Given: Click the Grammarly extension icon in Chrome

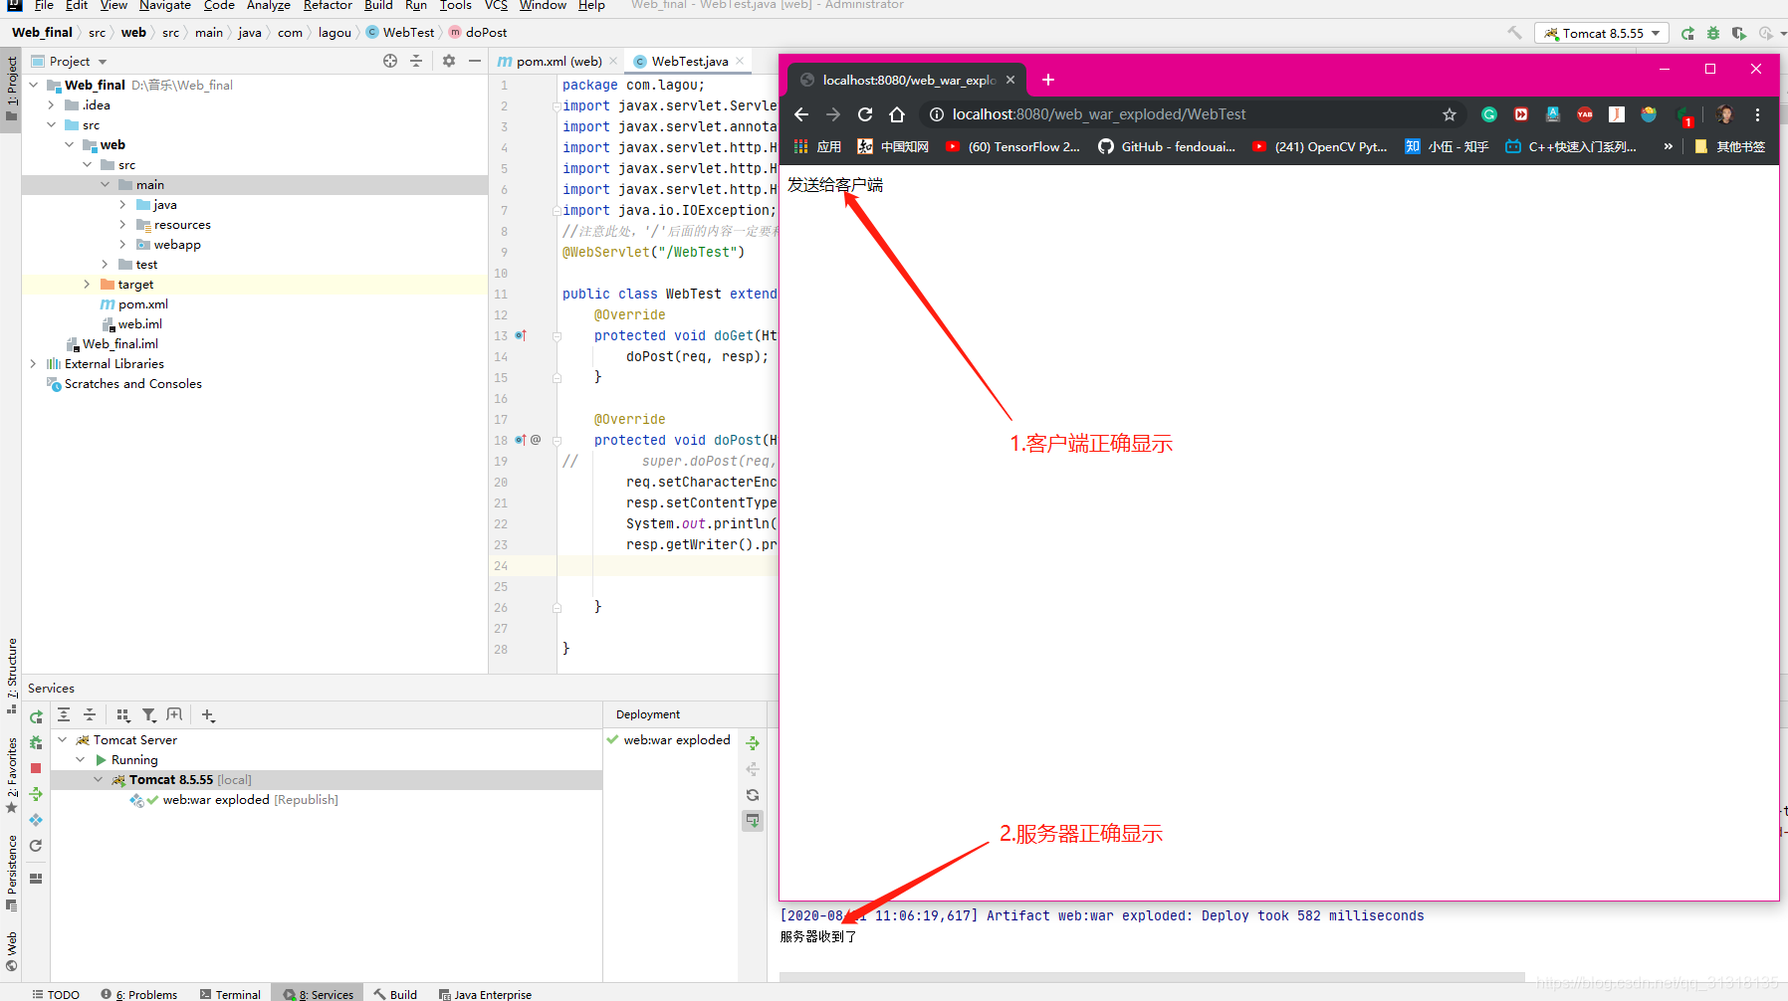Looking at the screenshot, I should click(1489, 114).
